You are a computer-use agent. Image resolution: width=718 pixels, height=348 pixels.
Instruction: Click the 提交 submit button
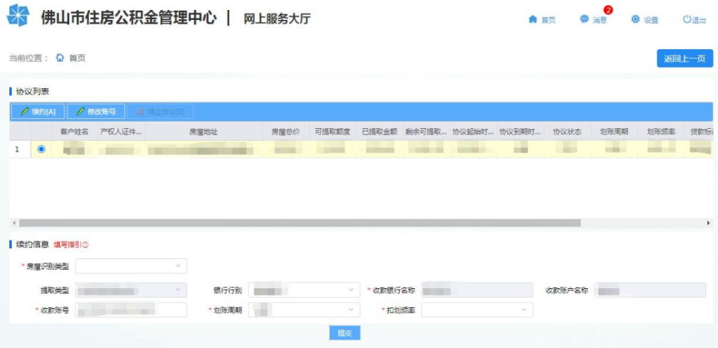click(345, 333)
